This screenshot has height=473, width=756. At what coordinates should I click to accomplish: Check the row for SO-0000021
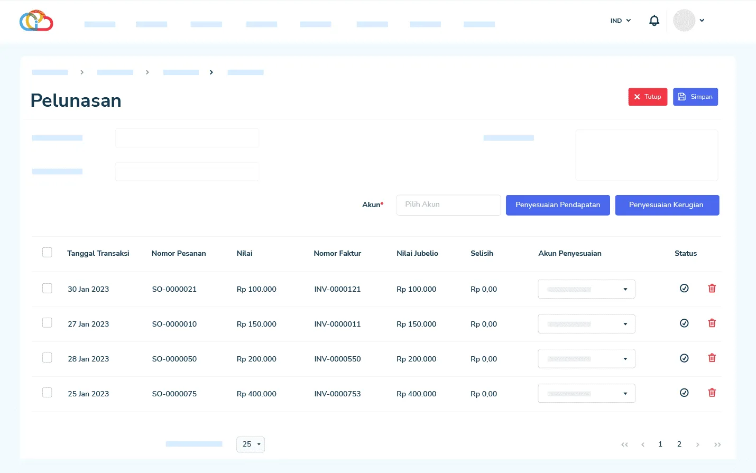[47, 288]
